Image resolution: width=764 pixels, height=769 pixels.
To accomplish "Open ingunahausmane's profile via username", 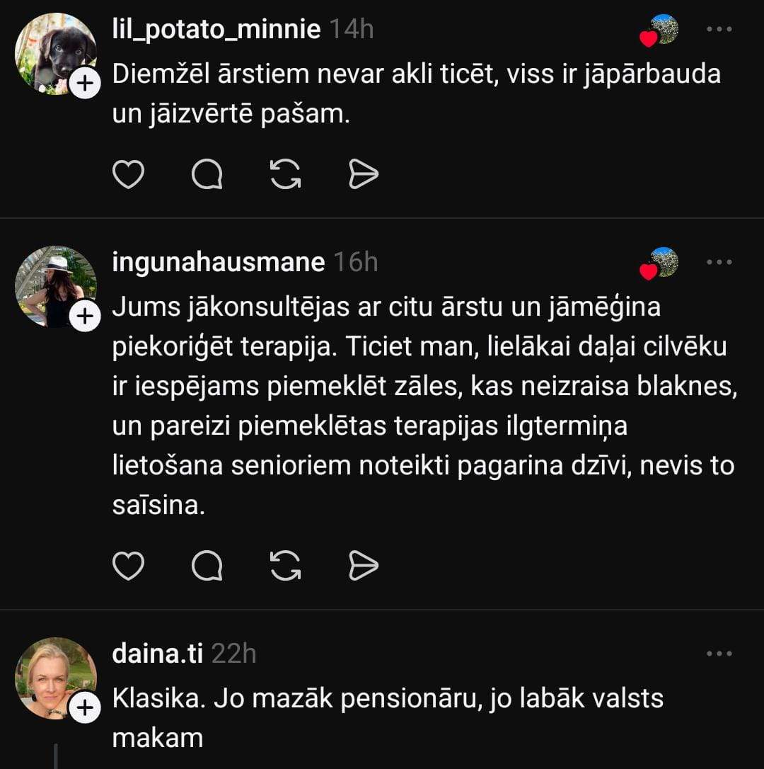I will 219,263.
